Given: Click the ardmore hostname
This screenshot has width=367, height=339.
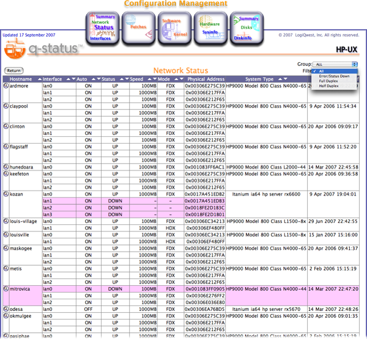Looking at the screenshot, I should [x=19, y=86].
